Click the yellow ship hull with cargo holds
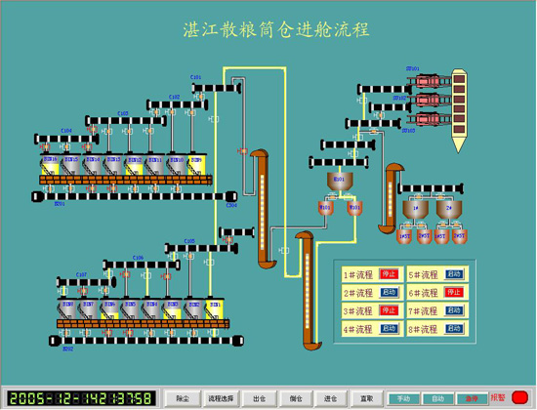 459,110
